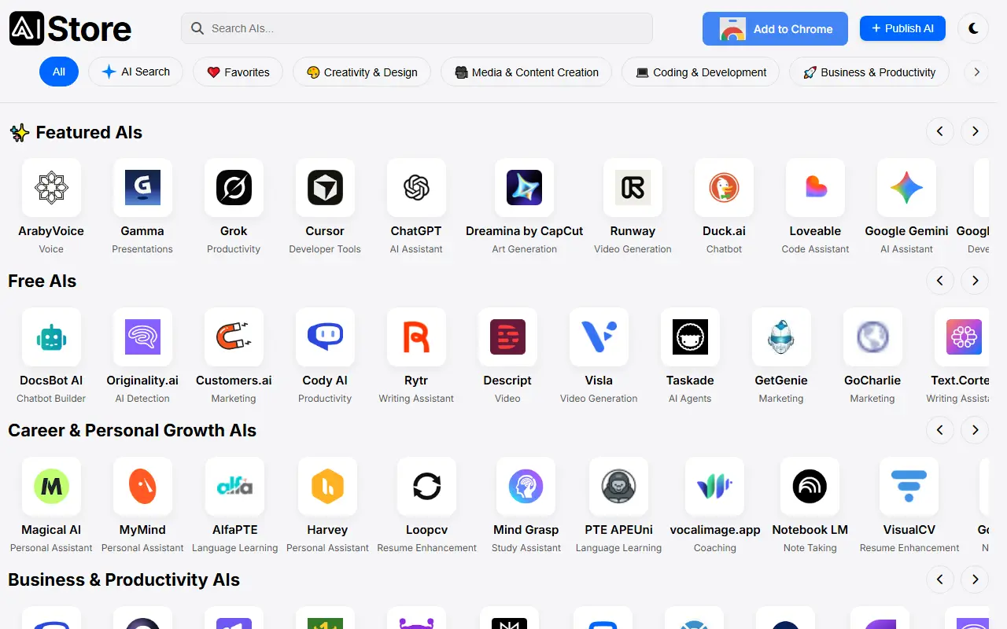Viewport: 1007px width, 629px height.
Task: Open the Mind Grasp study assistant icon
Action: coord(526,487)
